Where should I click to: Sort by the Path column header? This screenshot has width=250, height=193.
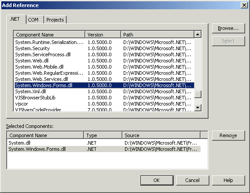coord(158,35)
